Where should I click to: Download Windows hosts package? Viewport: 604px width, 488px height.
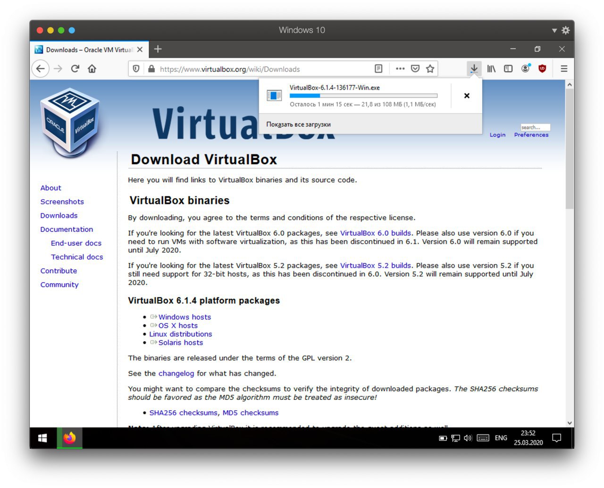[185, 317]
